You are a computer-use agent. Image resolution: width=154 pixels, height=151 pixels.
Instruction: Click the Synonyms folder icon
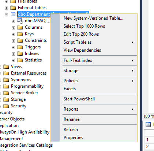click(6, 80)
